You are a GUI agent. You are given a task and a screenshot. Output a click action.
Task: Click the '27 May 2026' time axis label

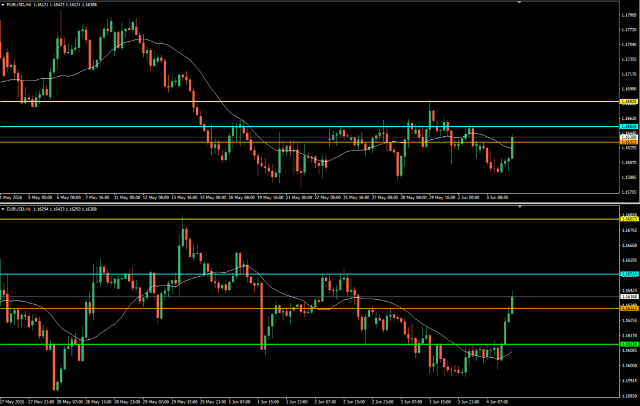click(12, 402)
